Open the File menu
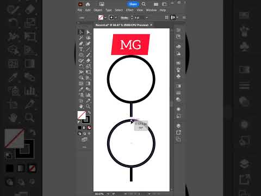The width and height of the screenshot is (261, 196). click(80, 10)
